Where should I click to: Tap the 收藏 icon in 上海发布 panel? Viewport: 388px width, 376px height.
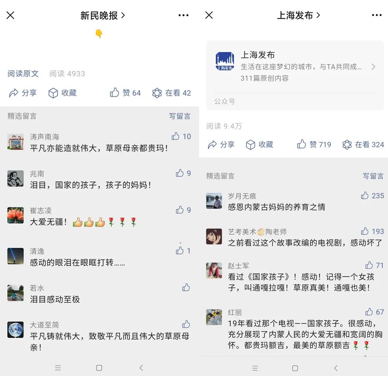coord(250,144)
